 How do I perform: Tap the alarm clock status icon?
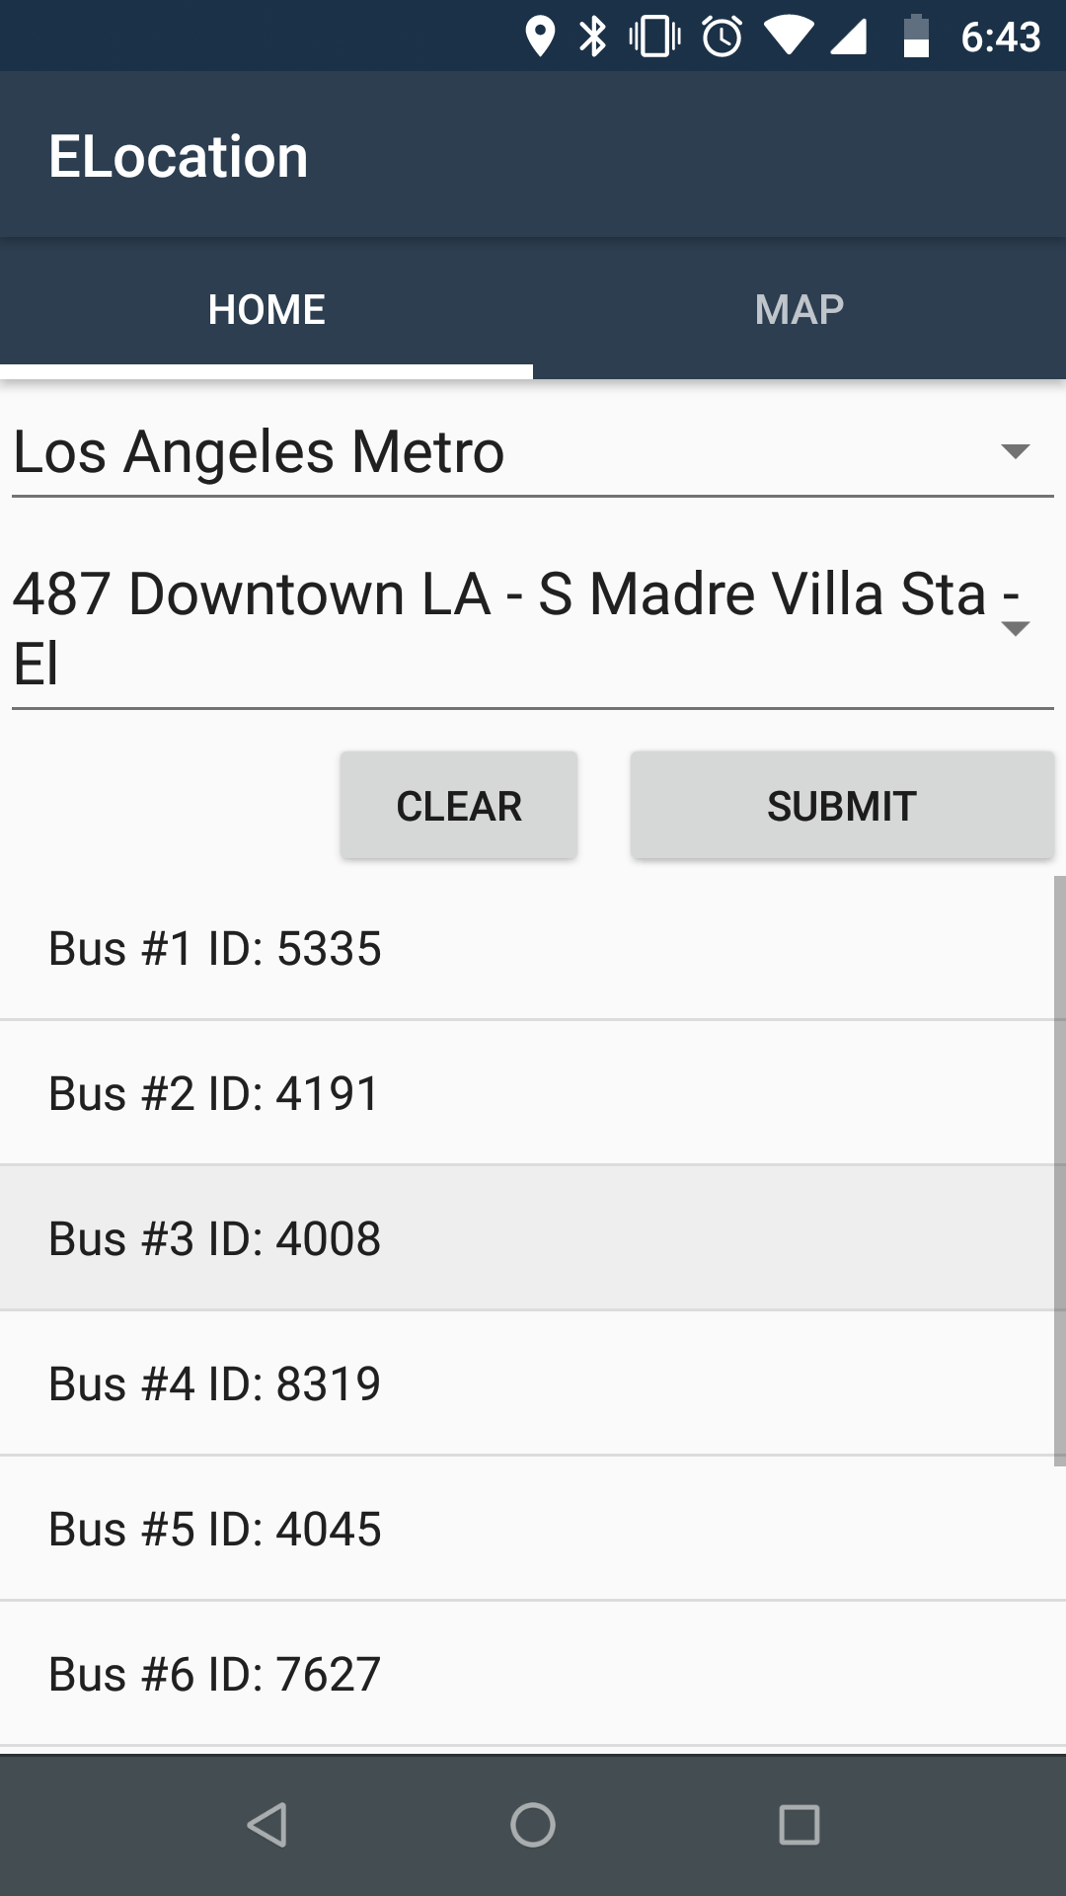[722, 37]
